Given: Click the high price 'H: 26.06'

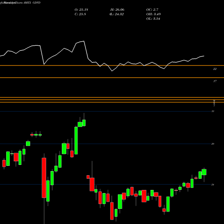Looking at the screenshot, I should pos(117,10).
